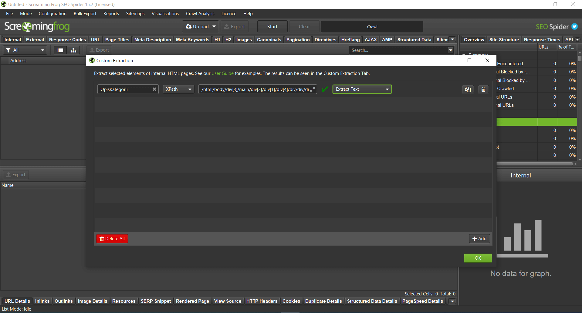This screenshot has width=582, height=313.
Task: Switch to tree view icon
Action: (x=73, y=50)
